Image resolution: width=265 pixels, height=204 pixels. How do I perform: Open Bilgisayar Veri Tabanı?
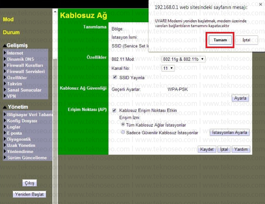30,115
